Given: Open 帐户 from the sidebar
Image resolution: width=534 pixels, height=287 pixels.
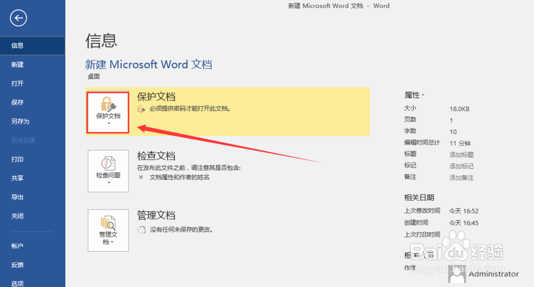Looking at the screenshot, I should pyautogui.click(x=33, y=246).
